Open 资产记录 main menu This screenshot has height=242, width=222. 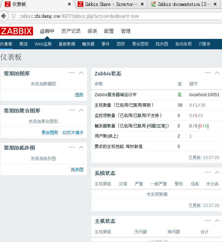[x=71, y=31]
